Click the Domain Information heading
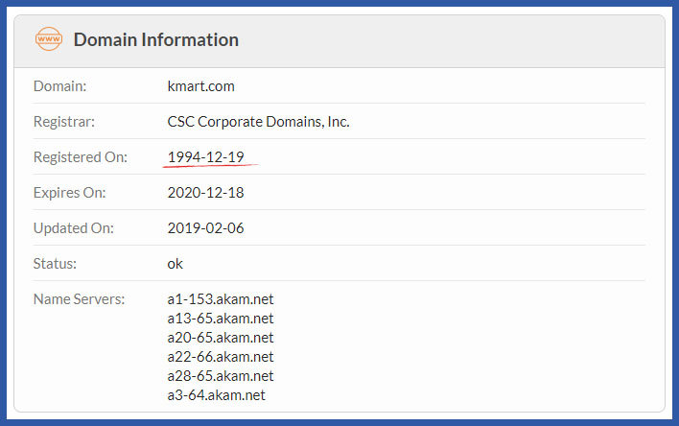 click(x=156, y=39)
